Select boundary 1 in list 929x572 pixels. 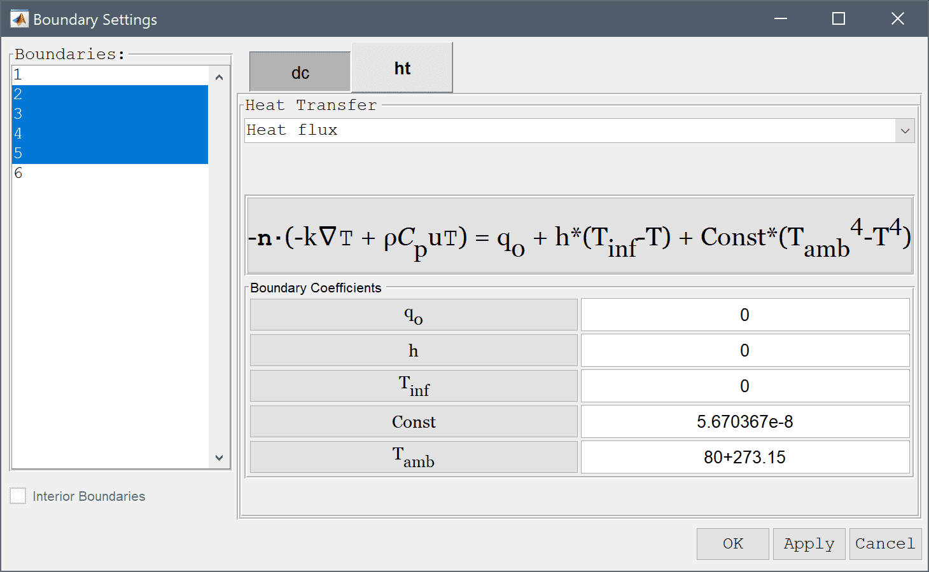click(x=110, y=74)
